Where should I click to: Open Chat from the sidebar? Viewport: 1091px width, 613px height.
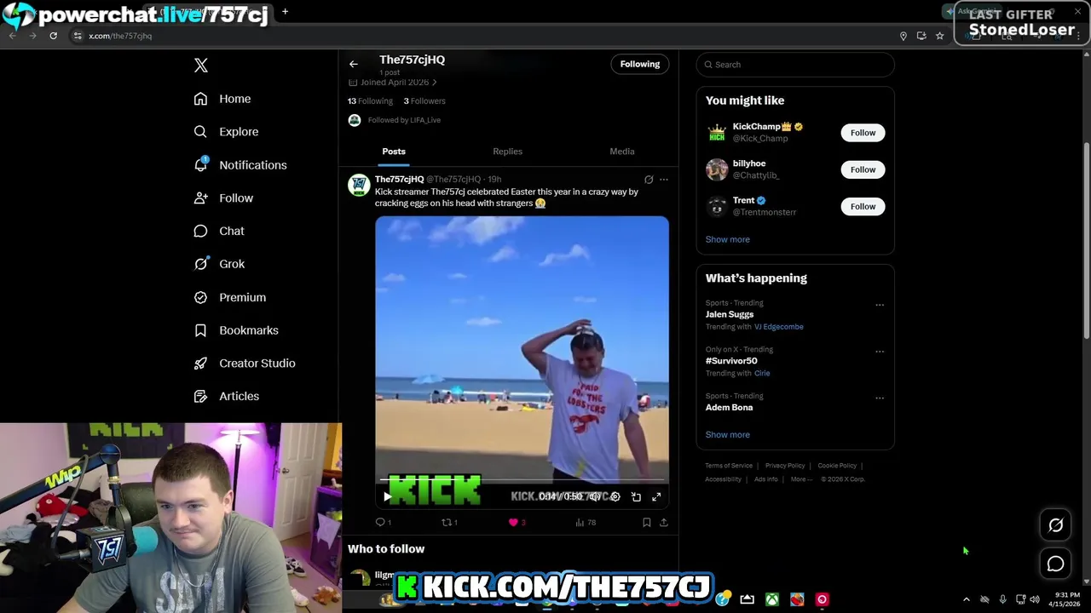coord(219,231)
